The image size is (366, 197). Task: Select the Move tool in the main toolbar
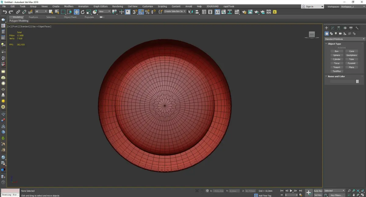[76, 12]
